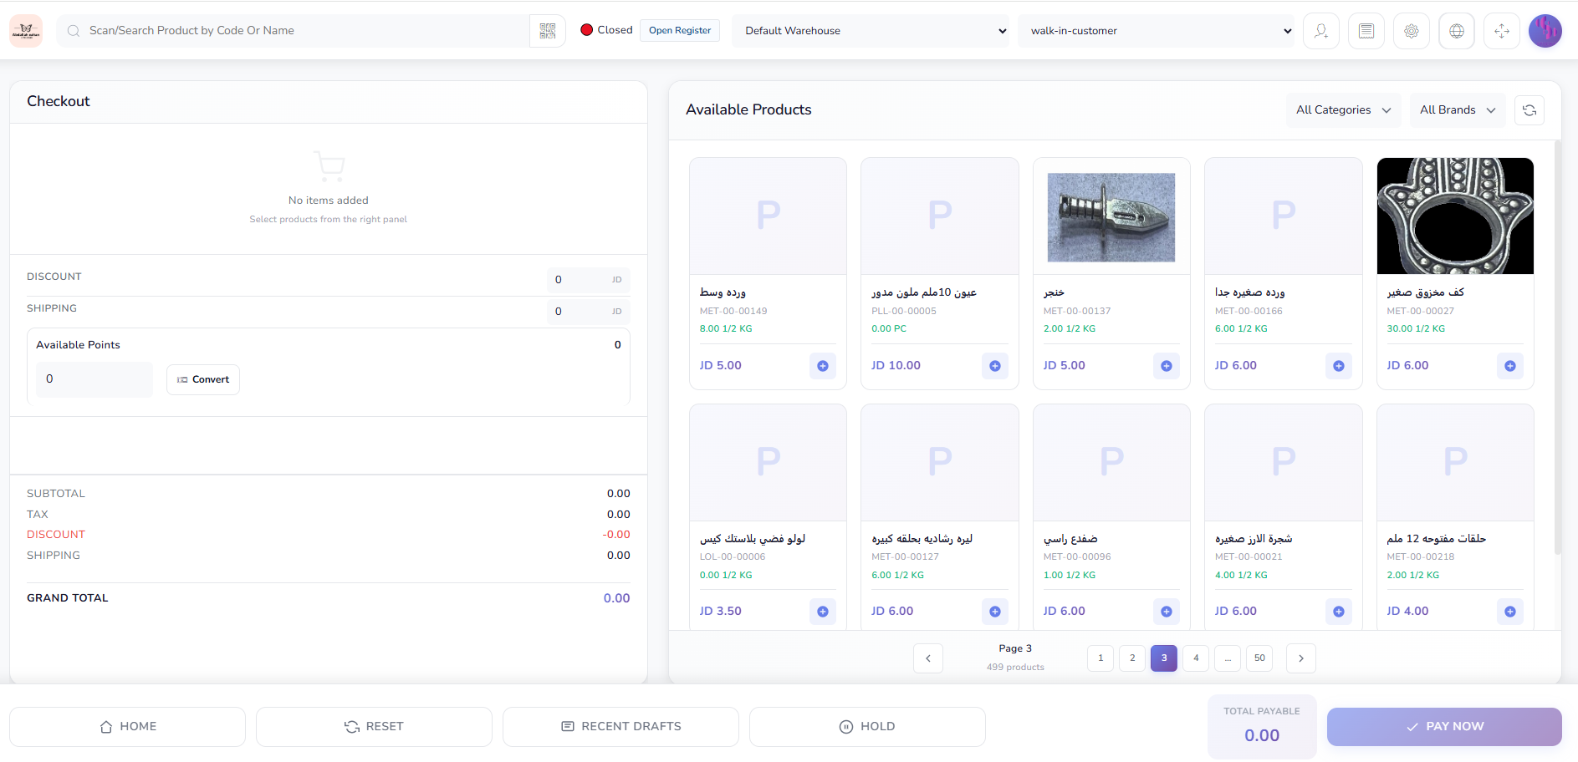Refresh the Available Products list
1578x762 pixels.
[1529, 110]
